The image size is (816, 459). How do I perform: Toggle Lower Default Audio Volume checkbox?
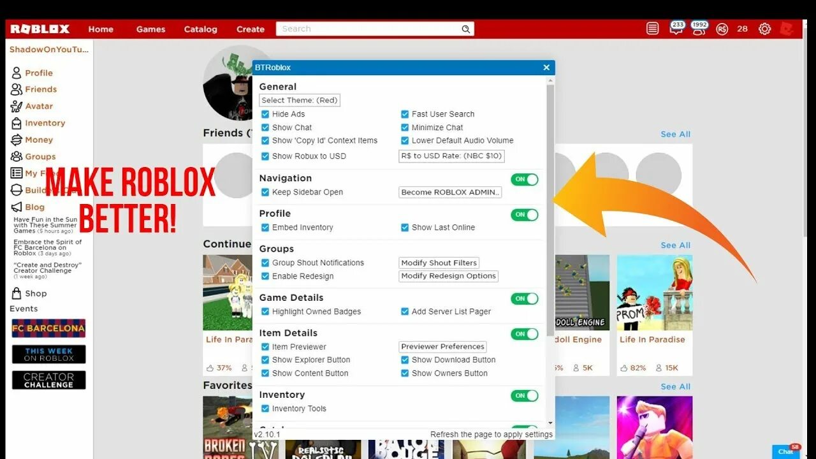tap(405, 140)
